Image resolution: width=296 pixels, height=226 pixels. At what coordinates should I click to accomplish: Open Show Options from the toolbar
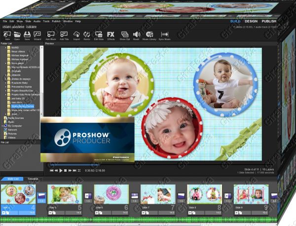(x=125, y=36)
